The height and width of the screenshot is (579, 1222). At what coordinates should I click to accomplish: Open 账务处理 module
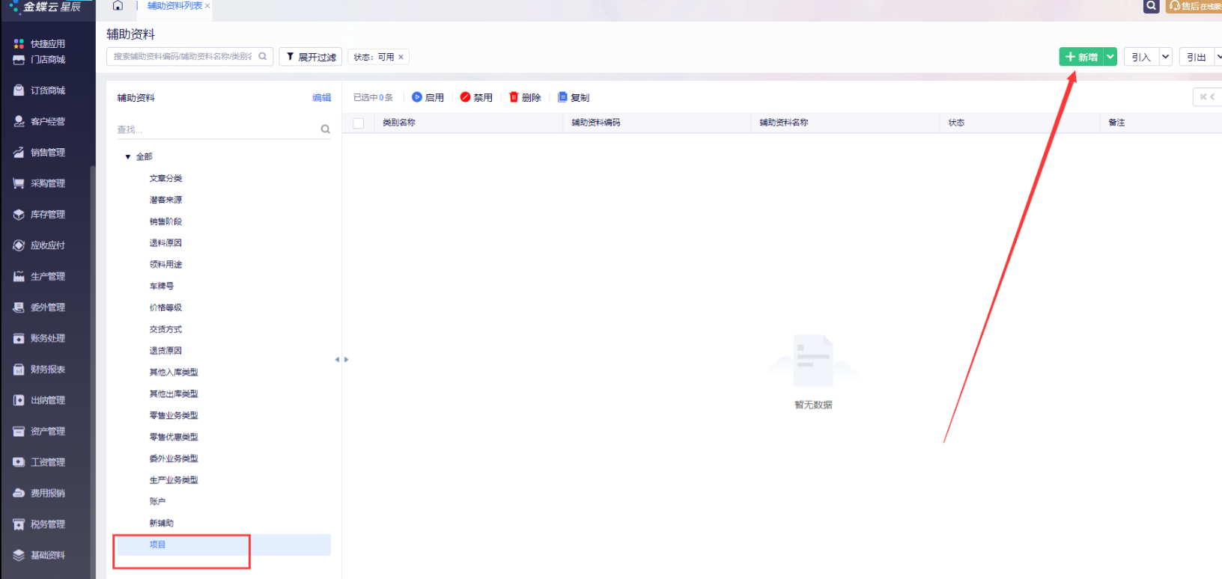39,338
